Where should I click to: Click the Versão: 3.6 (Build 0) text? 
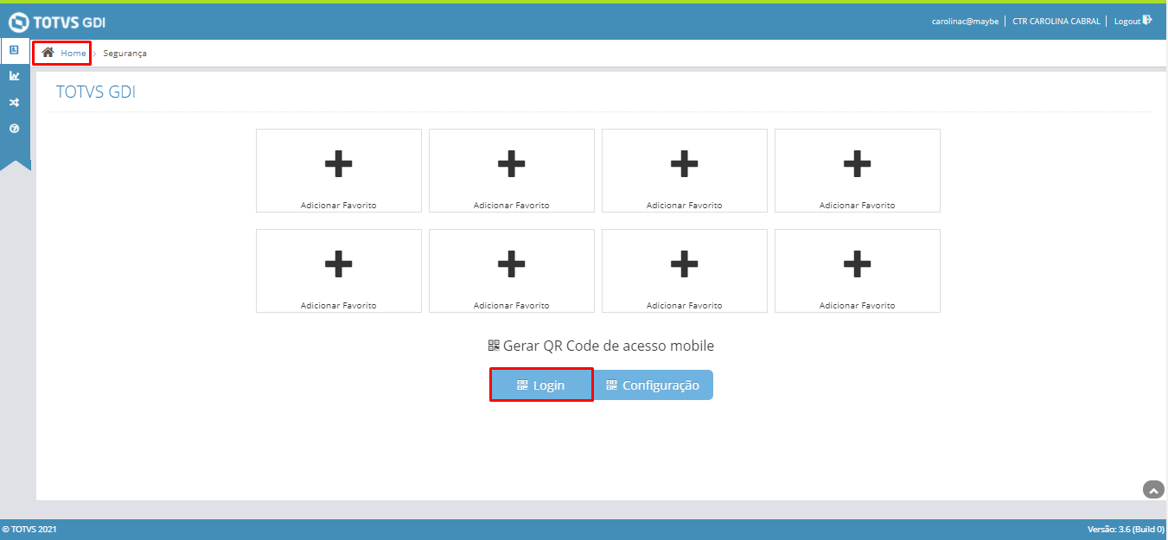coord(1126,529)
